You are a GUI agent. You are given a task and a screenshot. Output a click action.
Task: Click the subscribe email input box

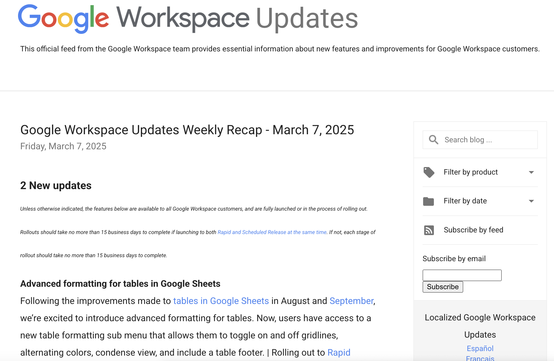pos(462,275)
